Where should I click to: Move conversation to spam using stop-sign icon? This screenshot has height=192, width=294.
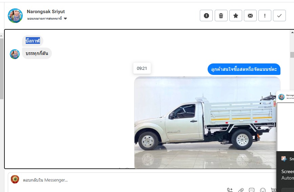tap(206, 16)
